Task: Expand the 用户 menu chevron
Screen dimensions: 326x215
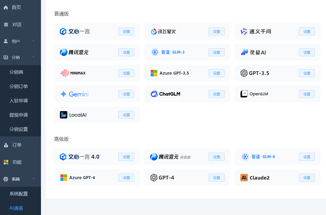Action: click(x=34, y=41)
